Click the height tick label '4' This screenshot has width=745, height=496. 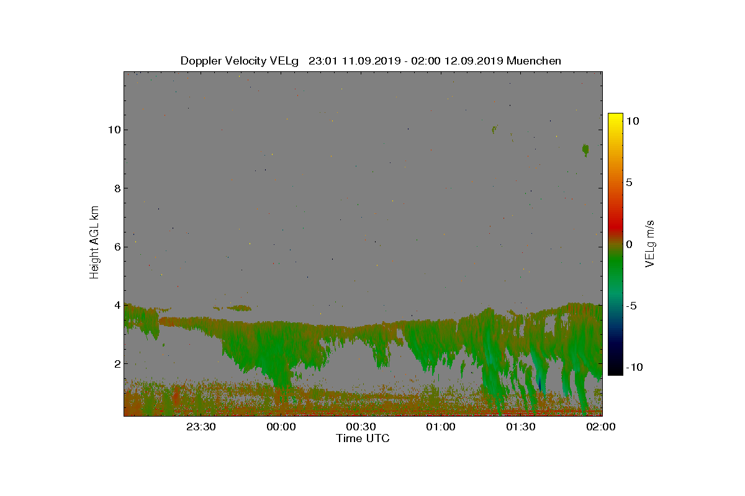[116, 305]
